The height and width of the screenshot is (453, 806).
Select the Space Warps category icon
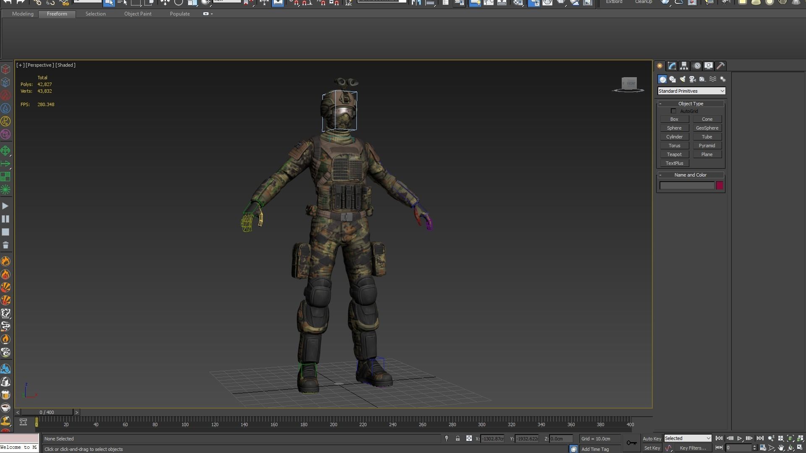713,79
